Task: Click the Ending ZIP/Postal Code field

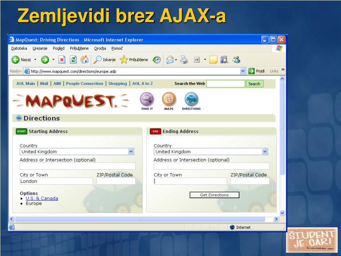Action: [250, 181]
